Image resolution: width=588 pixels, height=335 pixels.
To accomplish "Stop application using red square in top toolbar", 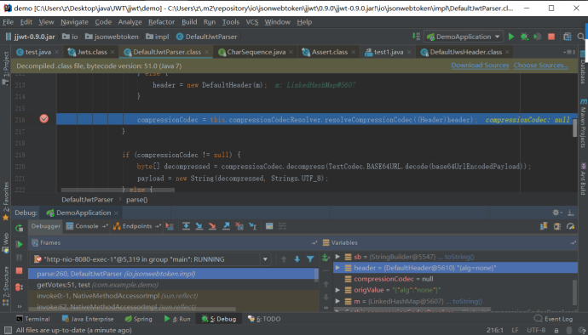I will [x=551, y=37].
